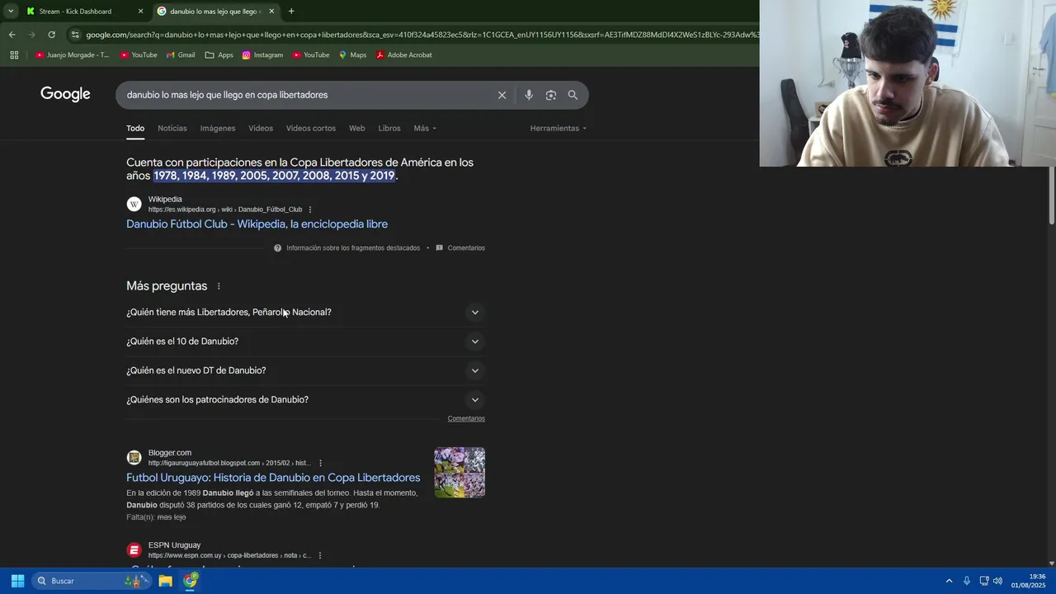1056x594 pixels.
Task: Open more options for Wikipedia result
Action: 310,210
